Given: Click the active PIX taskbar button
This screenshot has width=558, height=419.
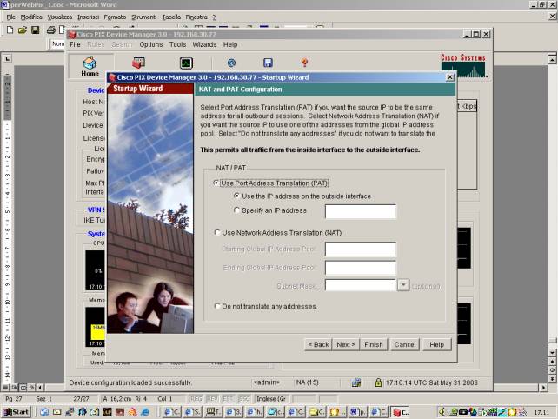Looking at the screenshot, I should (x=401, y=412).
